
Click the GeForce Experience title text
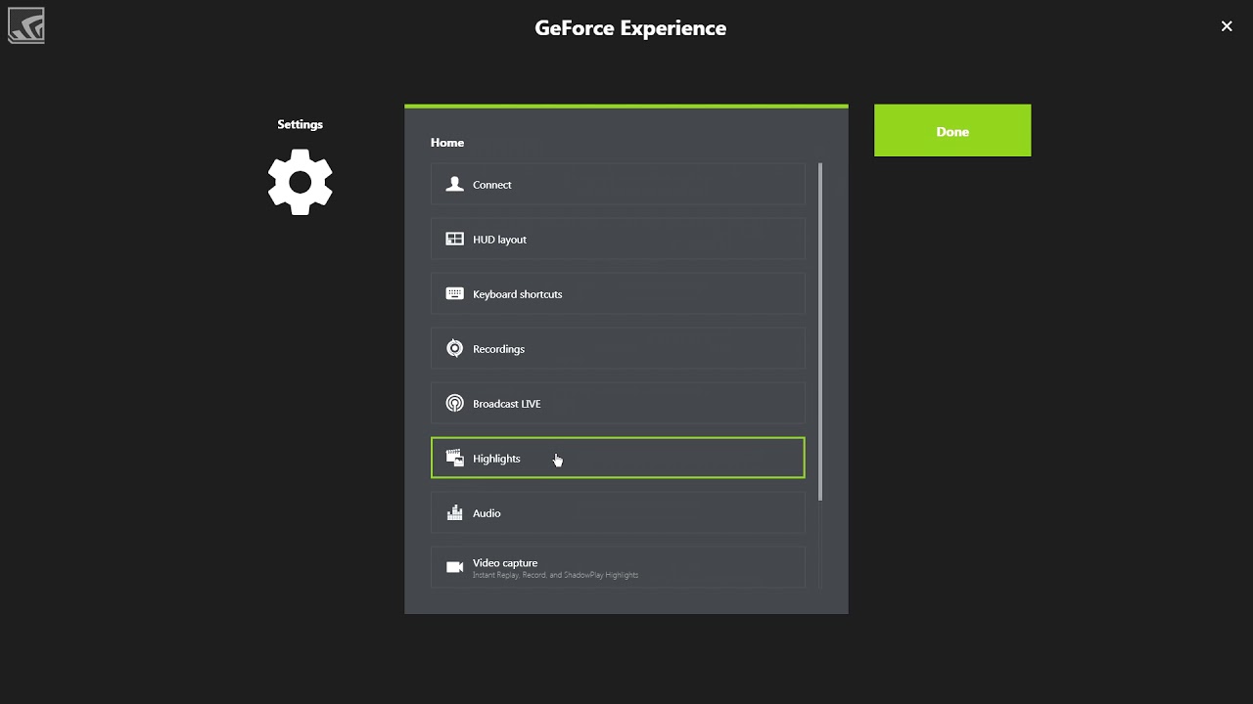pyautogui.click(x=630, y=28)
